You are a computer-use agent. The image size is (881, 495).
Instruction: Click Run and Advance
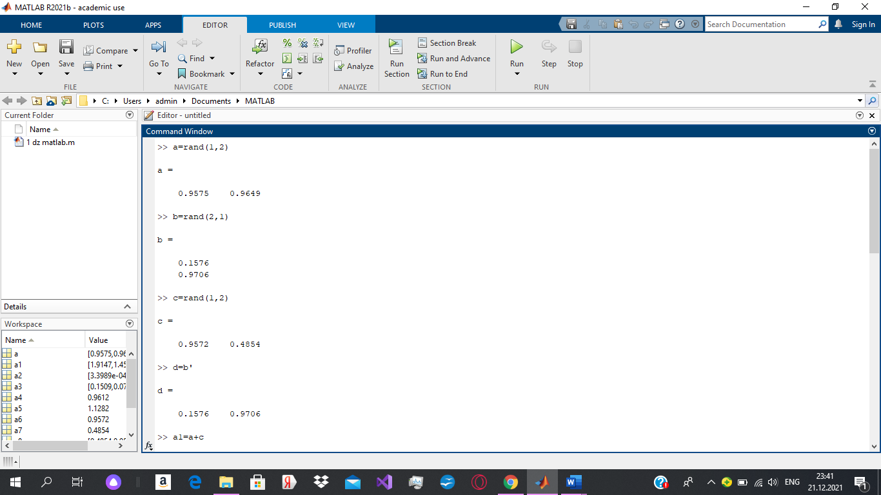(x=453, y=58)
